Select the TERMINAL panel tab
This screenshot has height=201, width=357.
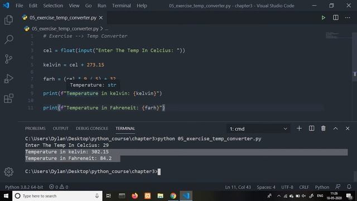coord(125,128)
